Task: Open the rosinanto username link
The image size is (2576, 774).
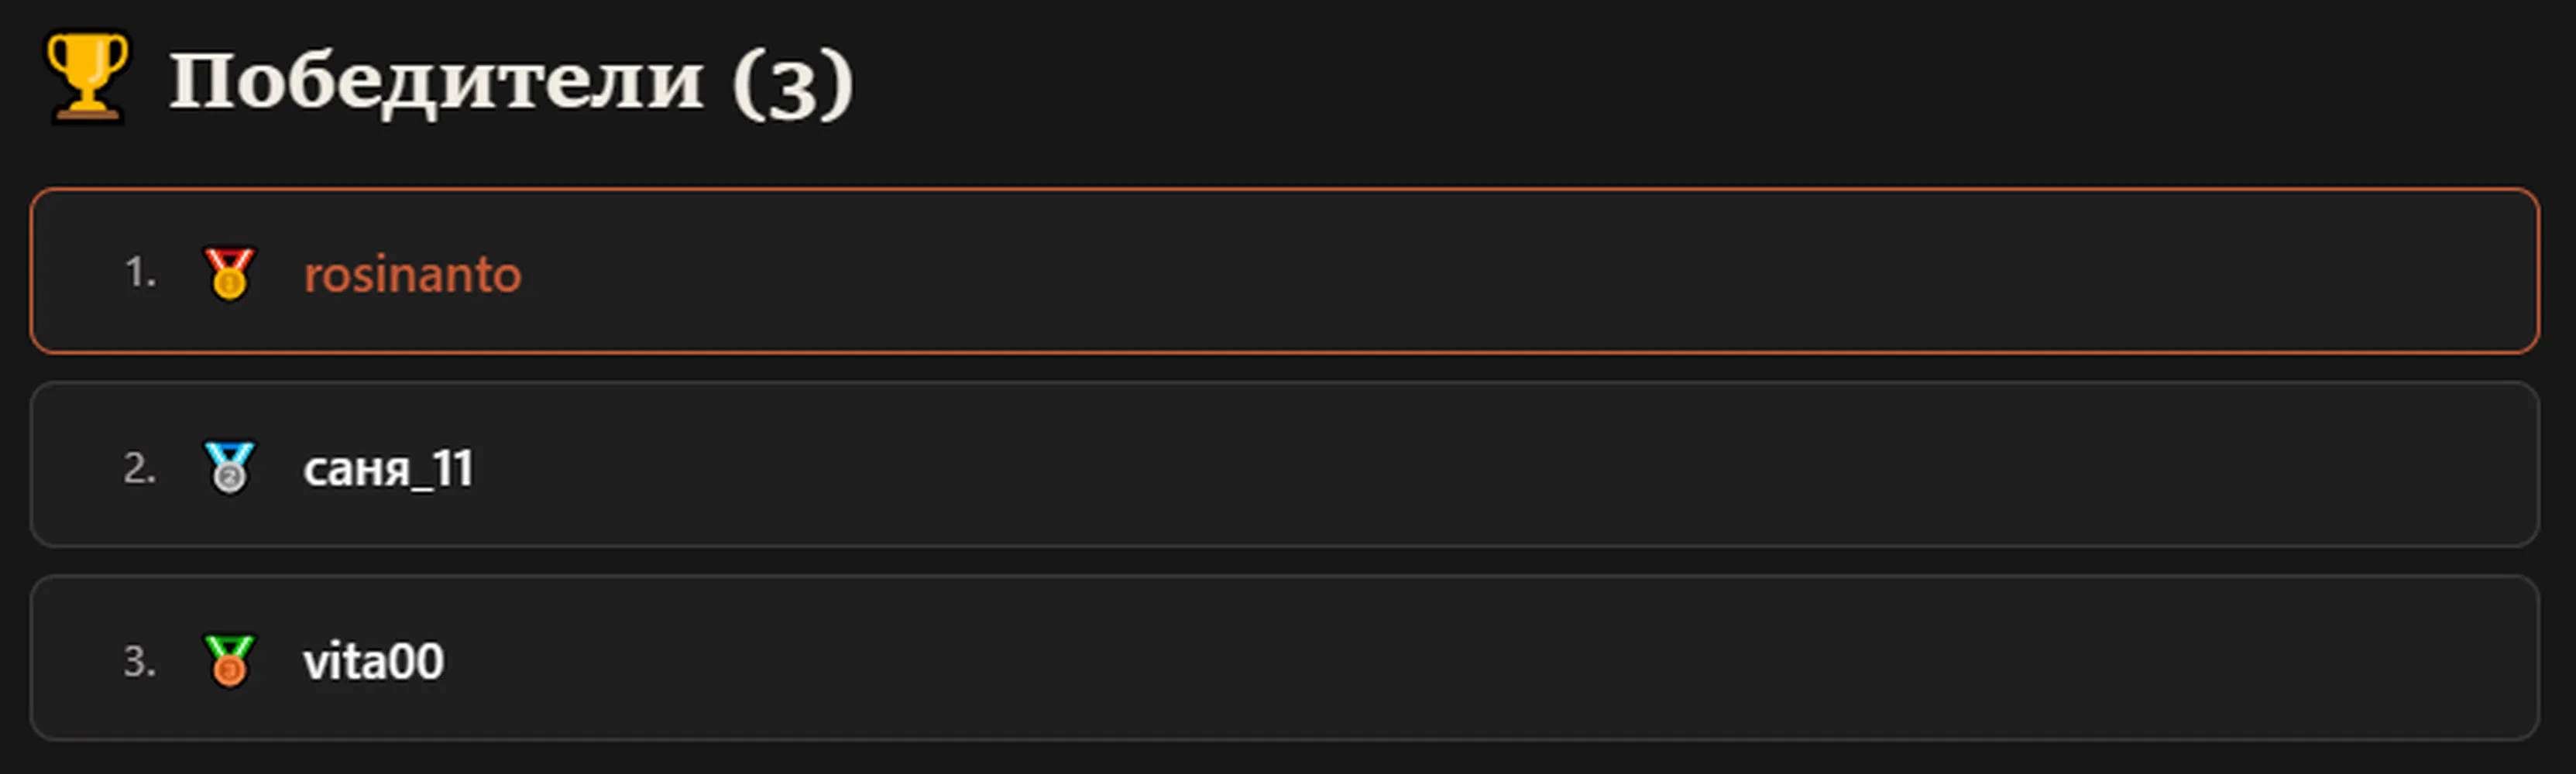Action: 412,274
